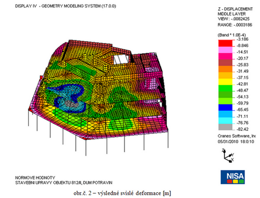Select the magenta -14.51 legend band
260x198 pixels.
point(225,56)
